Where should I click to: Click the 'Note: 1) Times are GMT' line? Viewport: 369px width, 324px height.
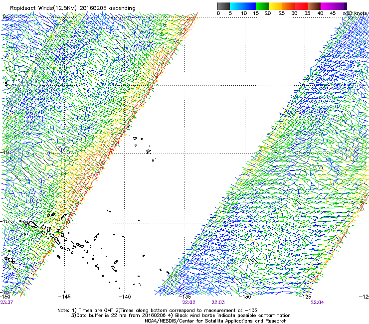[158, 311]
